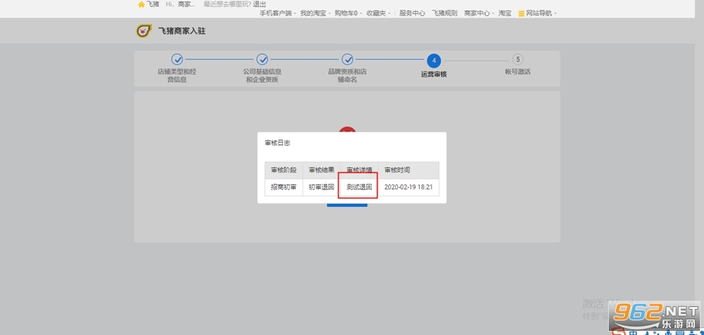Click the 网站导航 menu list icon
704x335 pixels.
click(x=521, y=14)
